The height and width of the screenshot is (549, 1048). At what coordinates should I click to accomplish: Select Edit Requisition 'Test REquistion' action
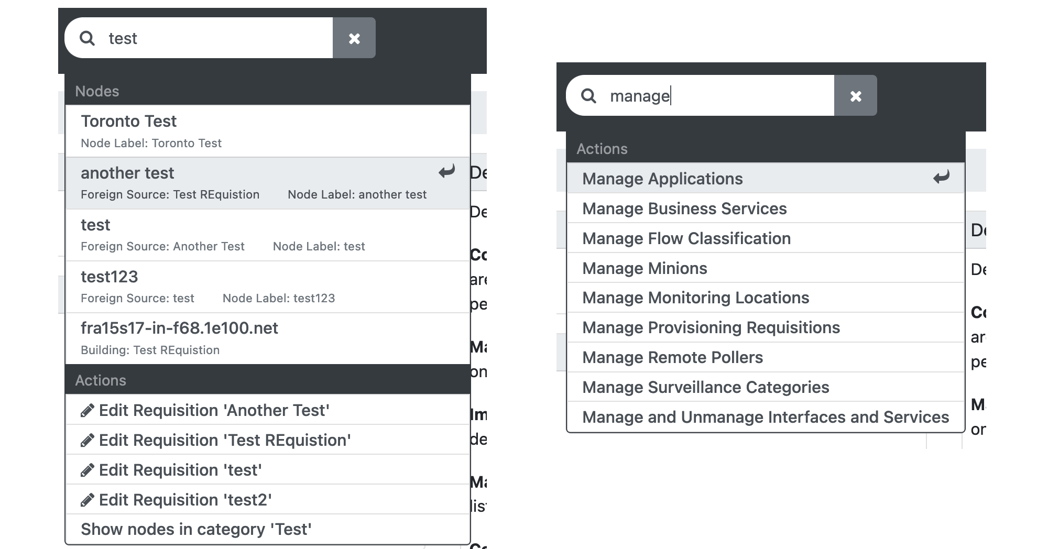coord(224,440)
